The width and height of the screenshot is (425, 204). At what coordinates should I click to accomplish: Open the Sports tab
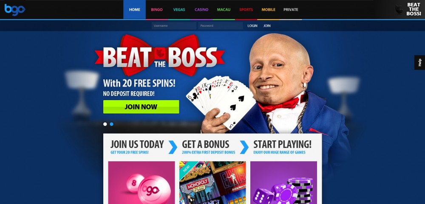tap(246, 9)
